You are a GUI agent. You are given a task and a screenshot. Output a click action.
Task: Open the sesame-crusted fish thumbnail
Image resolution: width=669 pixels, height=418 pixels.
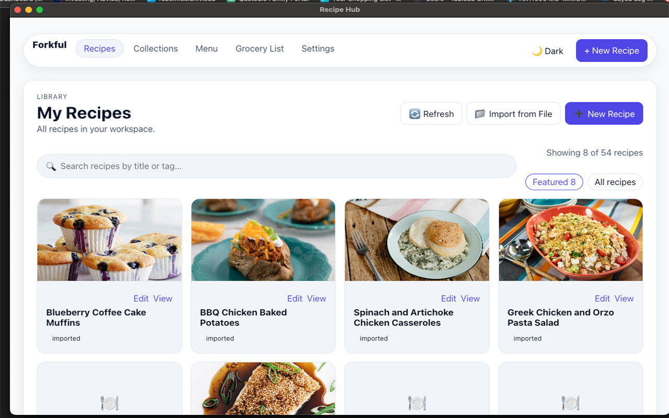tap(263, 388)
